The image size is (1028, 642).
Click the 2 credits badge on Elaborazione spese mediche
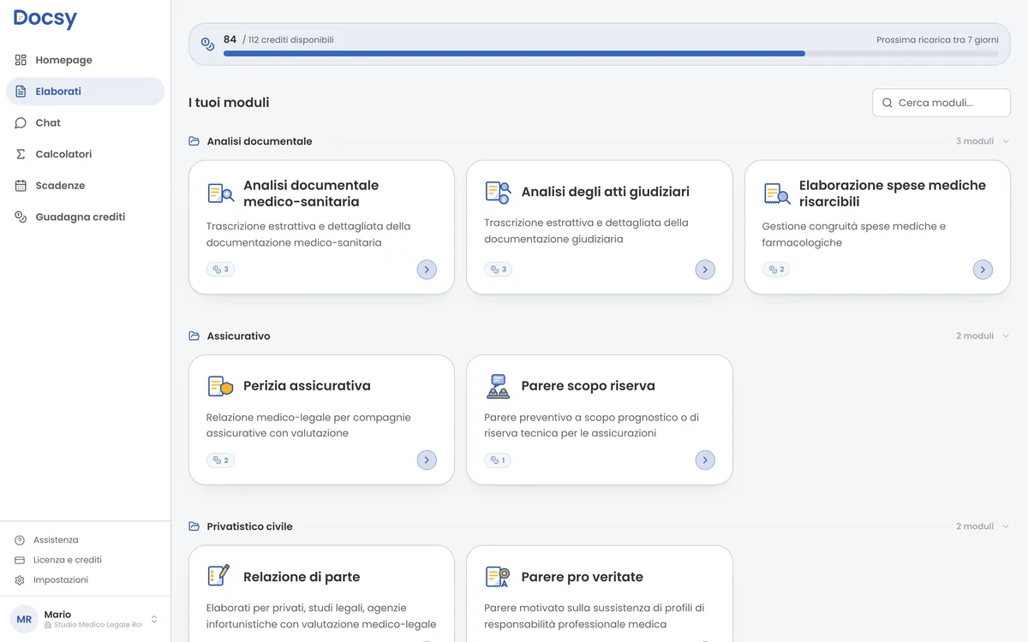776,270
